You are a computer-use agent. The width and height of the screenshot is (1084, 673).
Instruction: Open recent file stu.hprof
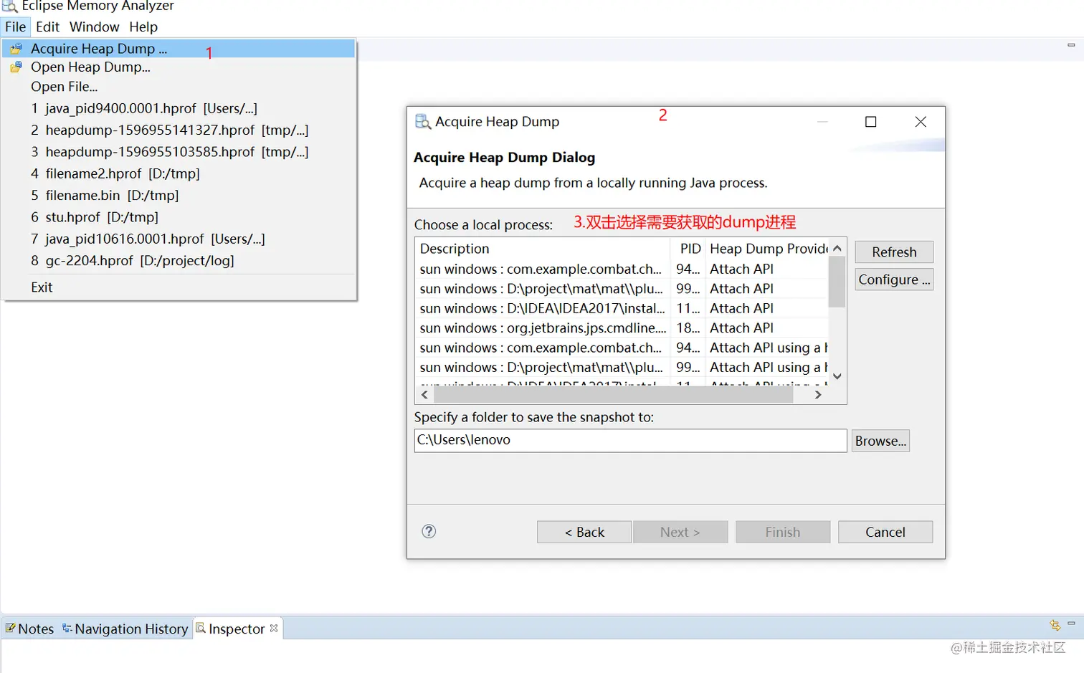point(179,216)
